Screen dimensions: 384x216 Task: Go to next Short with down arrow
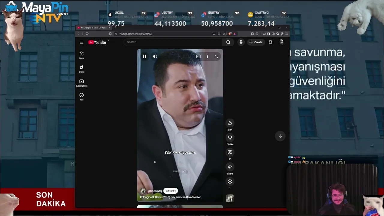click(280, 136)
